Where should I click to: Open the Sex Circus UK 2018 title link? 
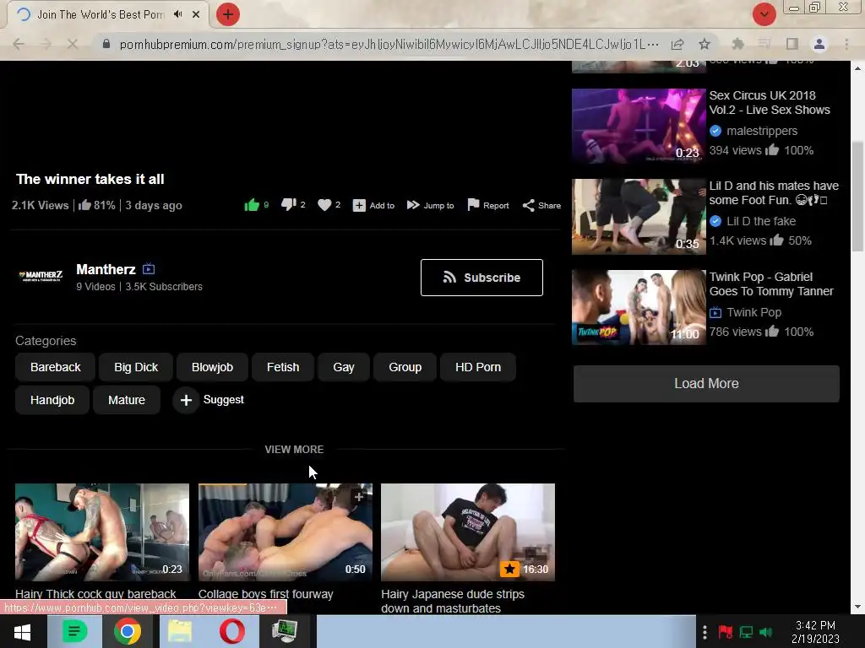pyautogui.click(x=769, y=102)
